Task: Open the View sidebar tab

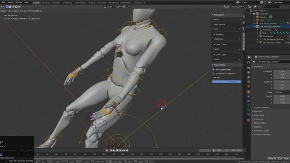Action: [x=244, y=29]
